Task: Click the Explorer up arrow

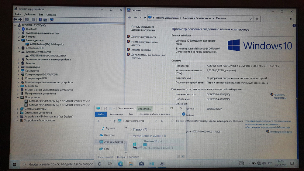Action: (114, 121)
